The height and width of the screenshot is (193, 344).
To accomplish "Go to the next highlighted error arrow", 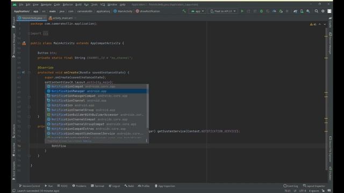I will (325, 24).
